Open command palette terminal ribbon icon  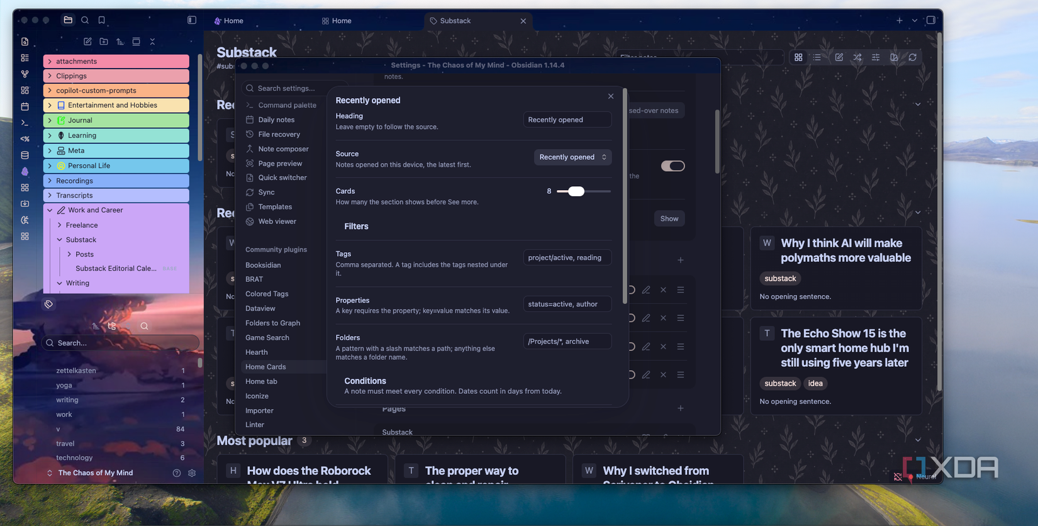25,123
